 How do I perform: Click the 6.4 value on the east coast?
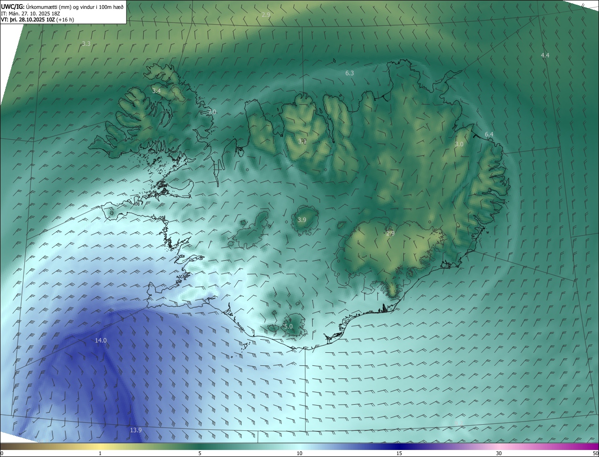point(489,134)
